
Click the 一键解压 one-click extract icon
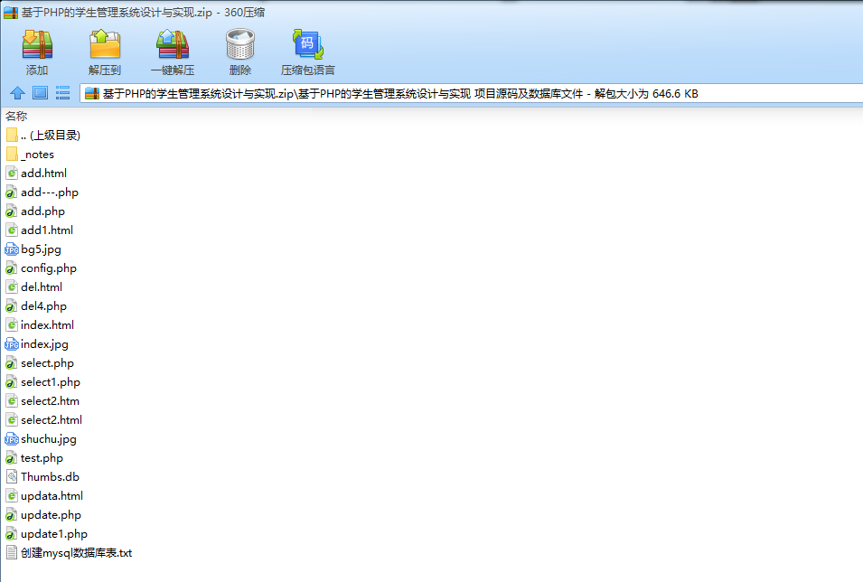tap(173, 44)
